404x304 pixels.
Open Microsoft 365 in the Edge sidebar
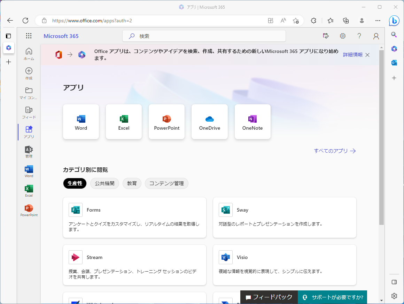(394, 49)
